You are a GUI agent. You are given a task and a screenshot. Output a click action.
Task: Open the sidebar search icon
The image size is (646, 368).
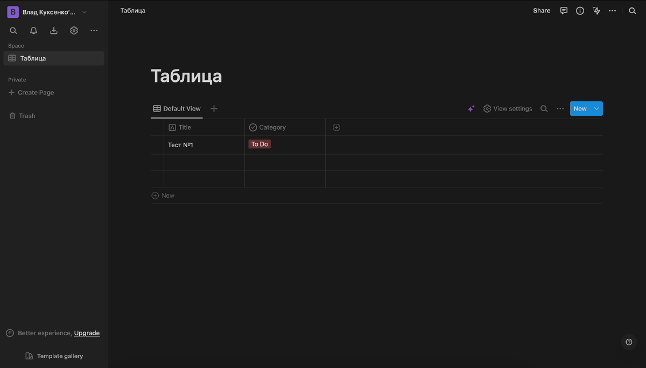tap(13, 31)
